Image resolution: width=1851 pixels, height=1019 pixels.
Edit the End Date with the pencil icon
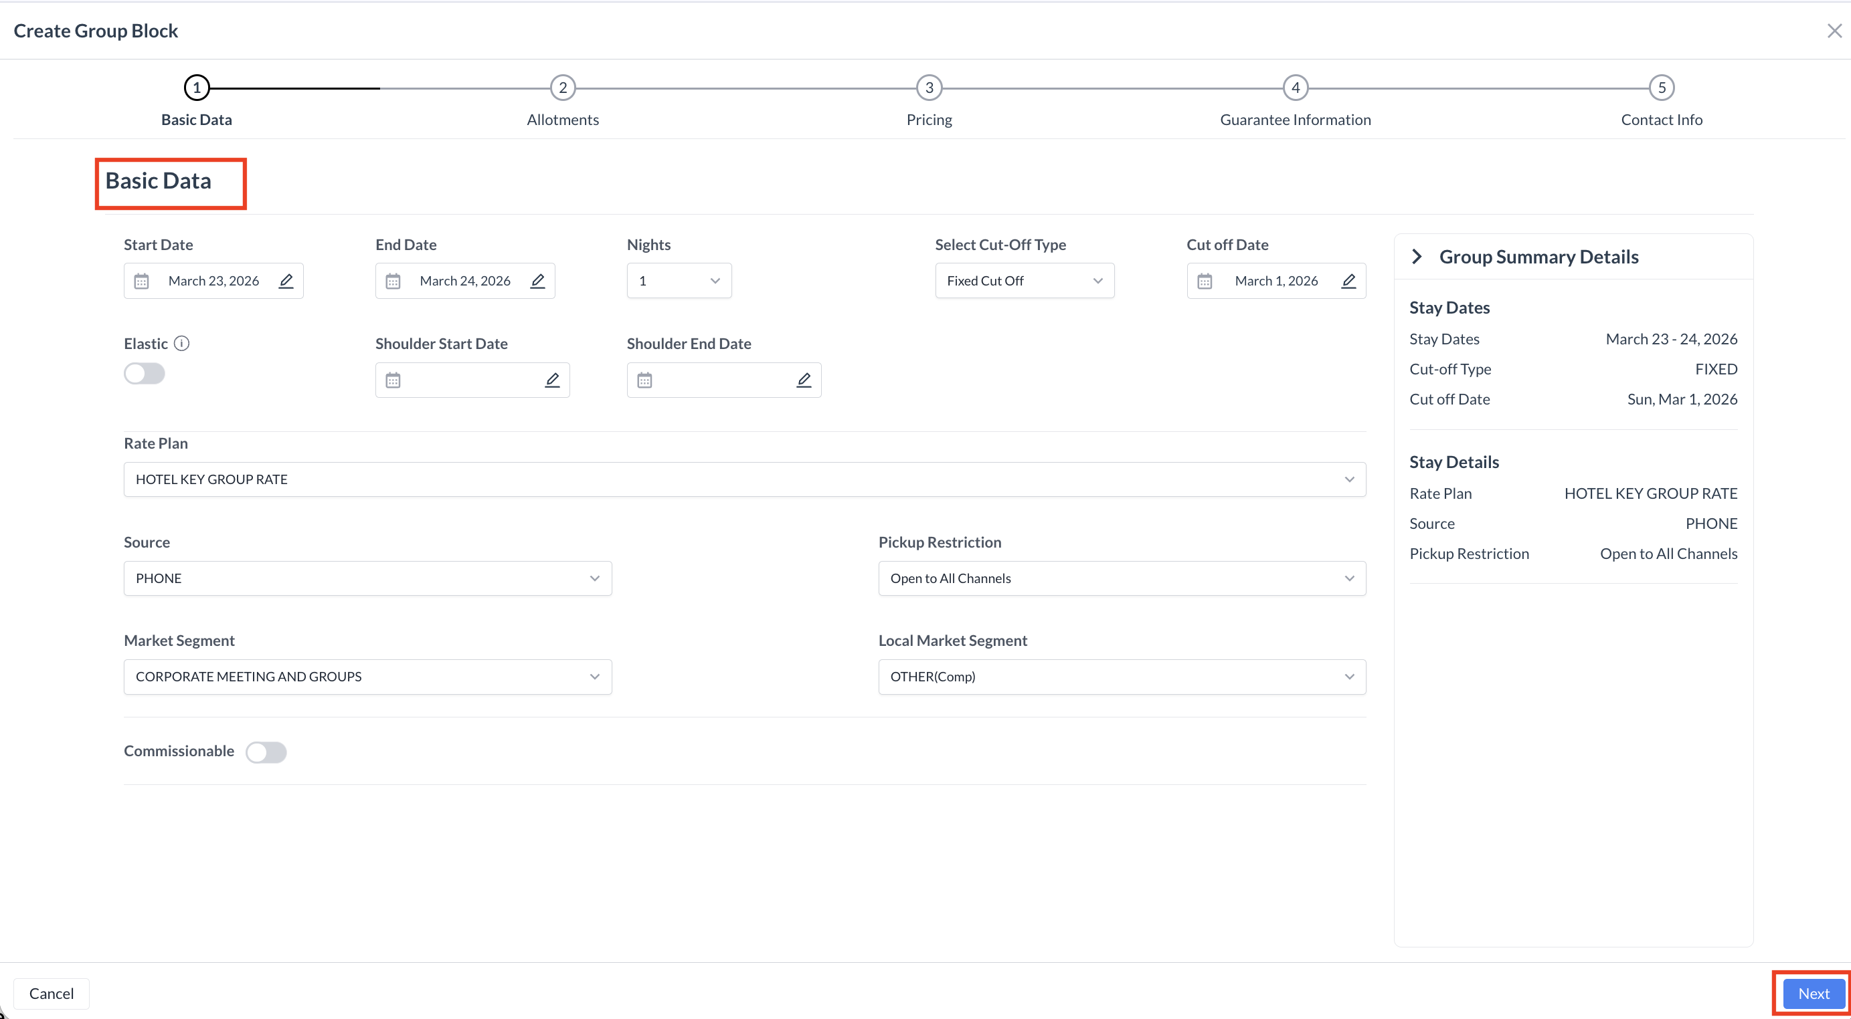click(537, 281)
